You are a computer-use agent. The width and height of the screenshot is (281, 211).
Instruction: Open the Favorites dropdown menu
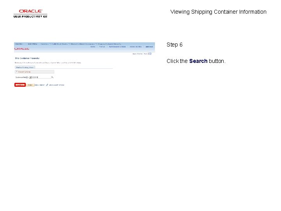click(x=19, y=44)
